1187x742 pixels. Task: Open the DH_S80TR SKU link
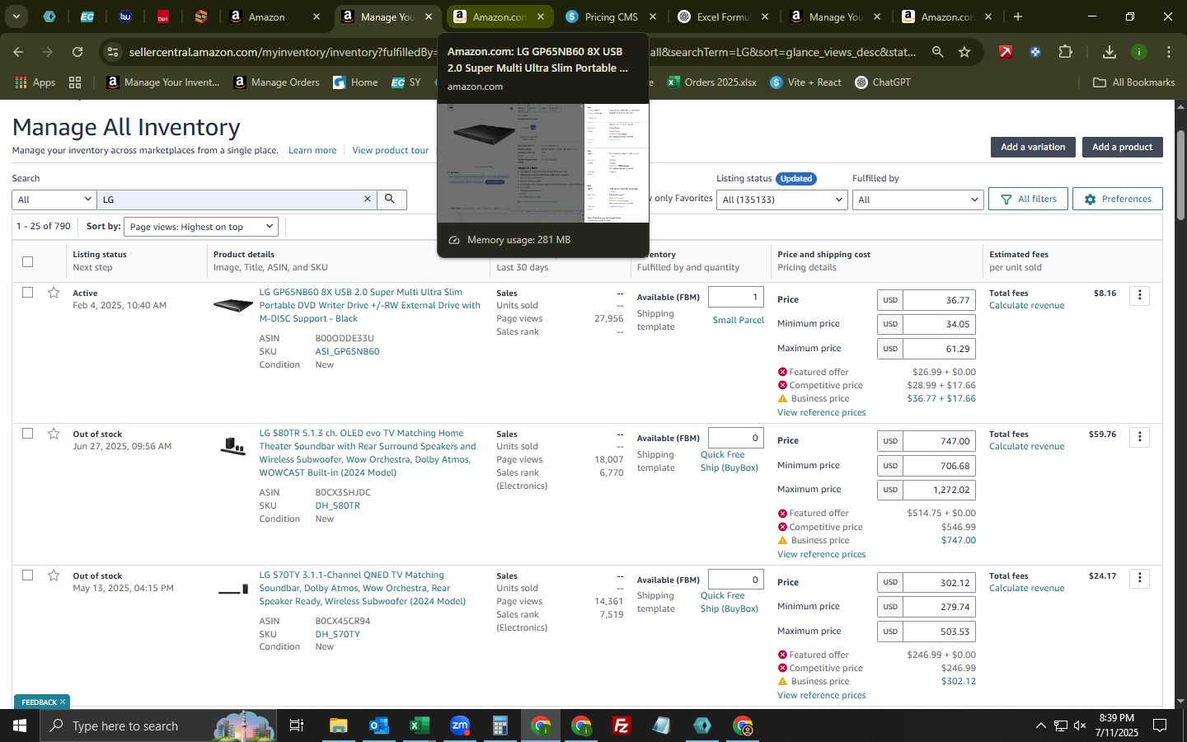click(337, 505)
